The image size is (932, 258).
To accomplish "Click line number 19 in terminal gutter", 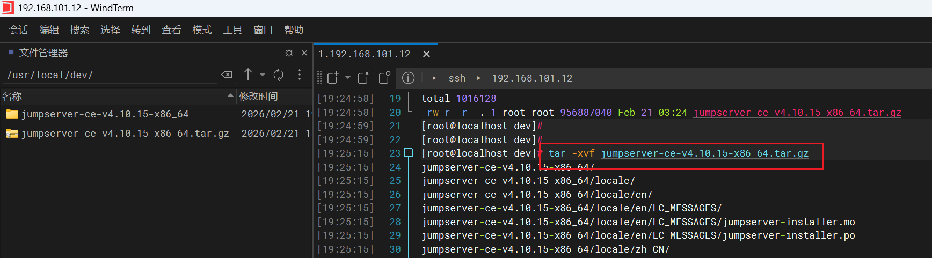I will [x=395, y=99].
